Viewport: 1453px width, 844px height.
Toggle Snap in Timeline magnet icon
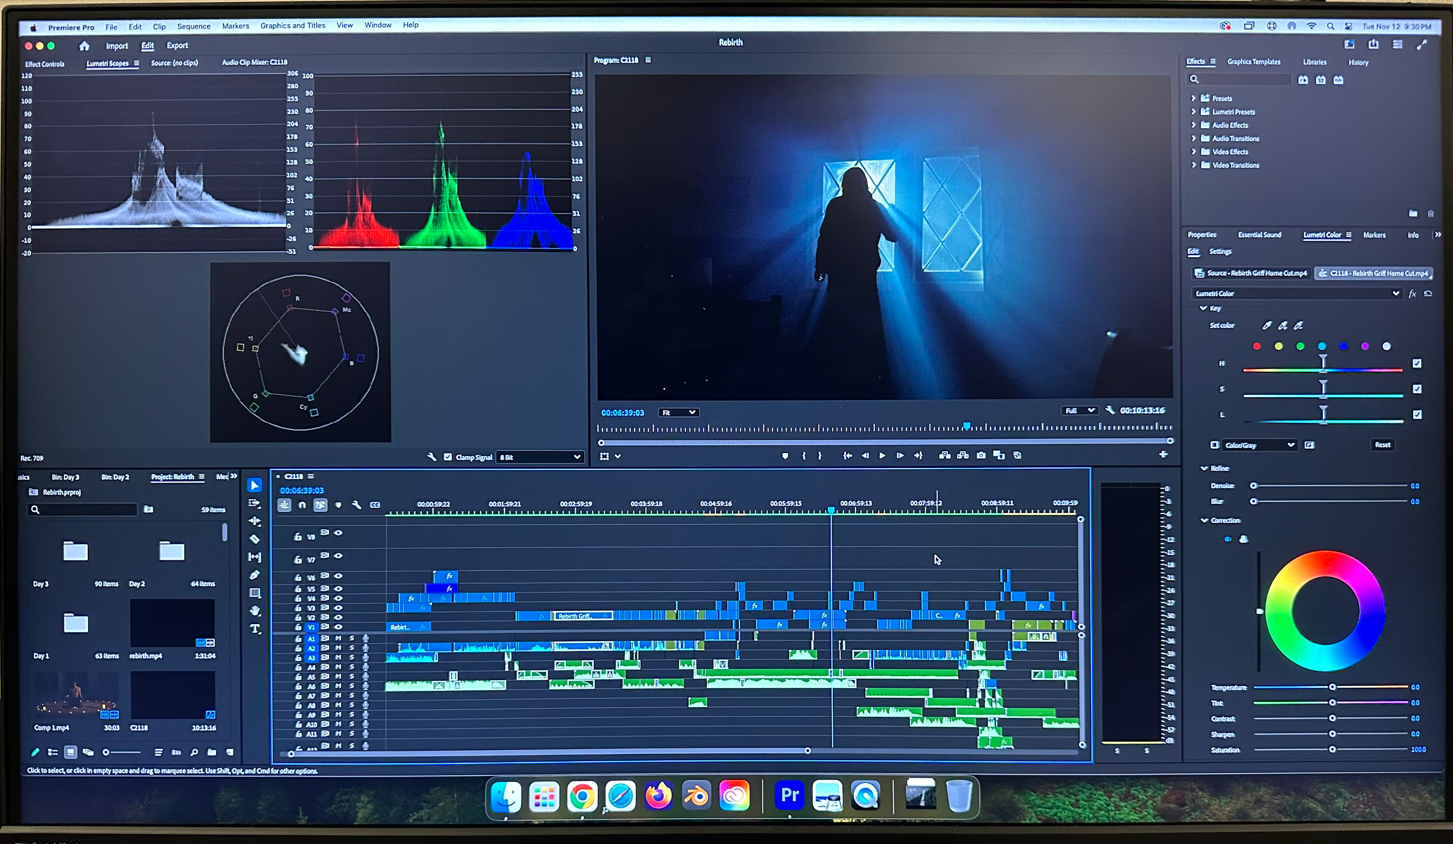tap(302, 505)
